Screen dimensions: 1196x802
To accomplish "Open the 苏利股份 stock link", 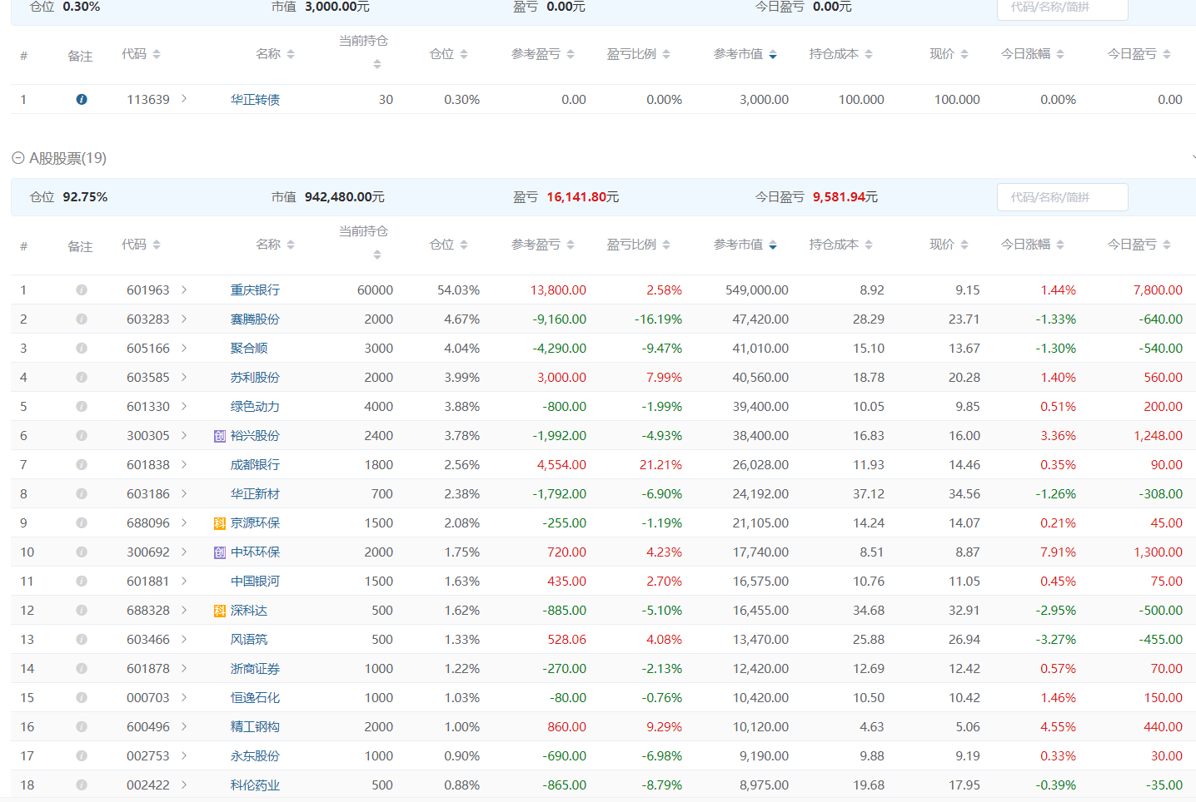I will click(255, 377).
